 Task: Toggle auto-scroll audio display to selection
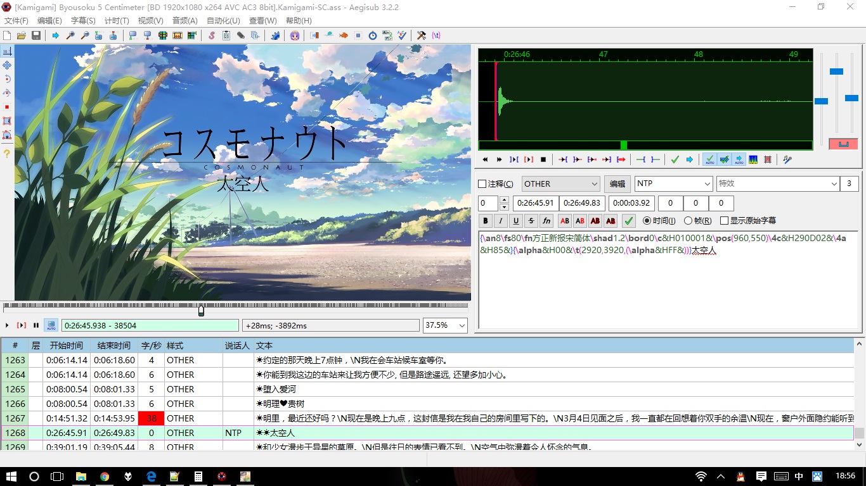[x=739, y=159]
